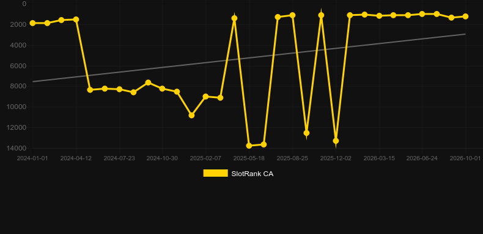Click y-axis label 4000
483x234 pixels.
(18, 45)
